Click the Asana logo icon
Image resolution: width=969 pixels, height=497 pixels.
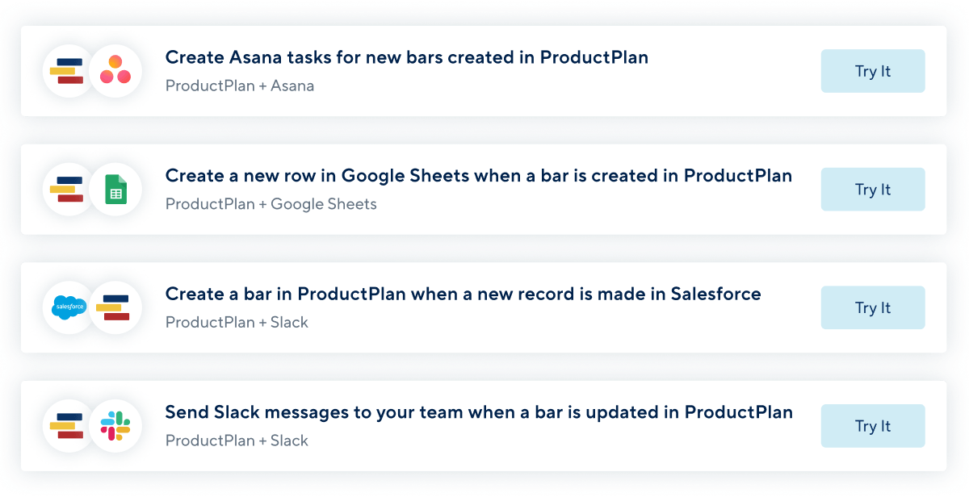tap(115, 71)
